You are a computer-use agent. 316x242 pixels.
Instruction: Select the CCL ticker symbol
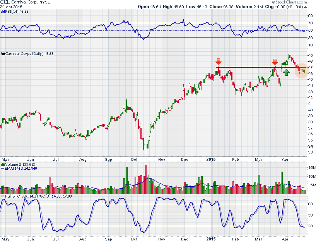coord(5,2)
